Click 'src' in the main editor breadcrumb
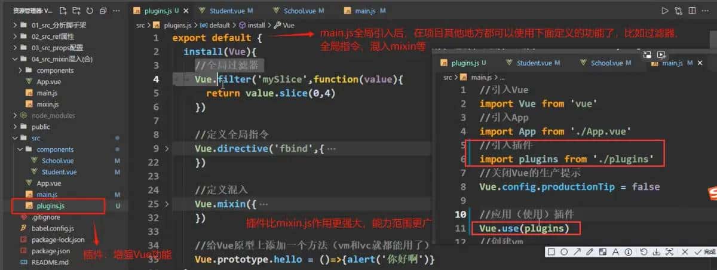This screenshot has height=270, width=717. coord(140,25)
